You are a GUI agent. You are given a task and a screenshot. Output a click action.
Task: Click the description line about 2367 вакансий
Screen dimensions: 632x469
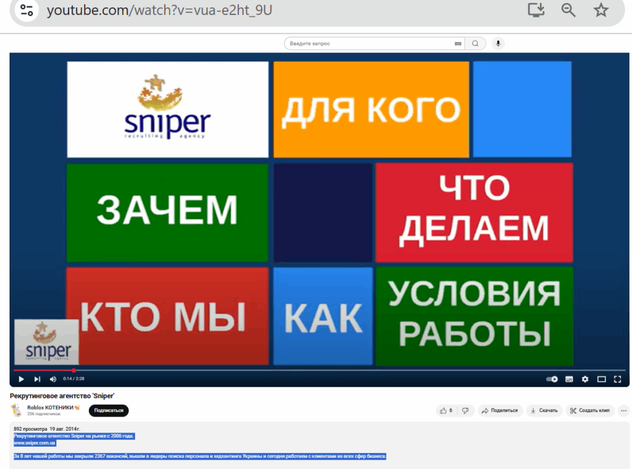click(200, 456)
